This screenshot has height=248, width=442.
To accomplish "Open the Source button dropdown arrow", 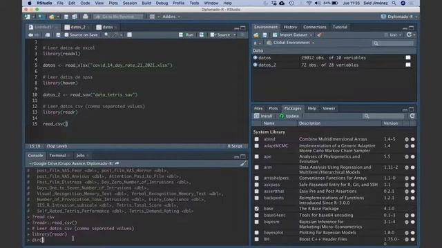I will [235, 35].
